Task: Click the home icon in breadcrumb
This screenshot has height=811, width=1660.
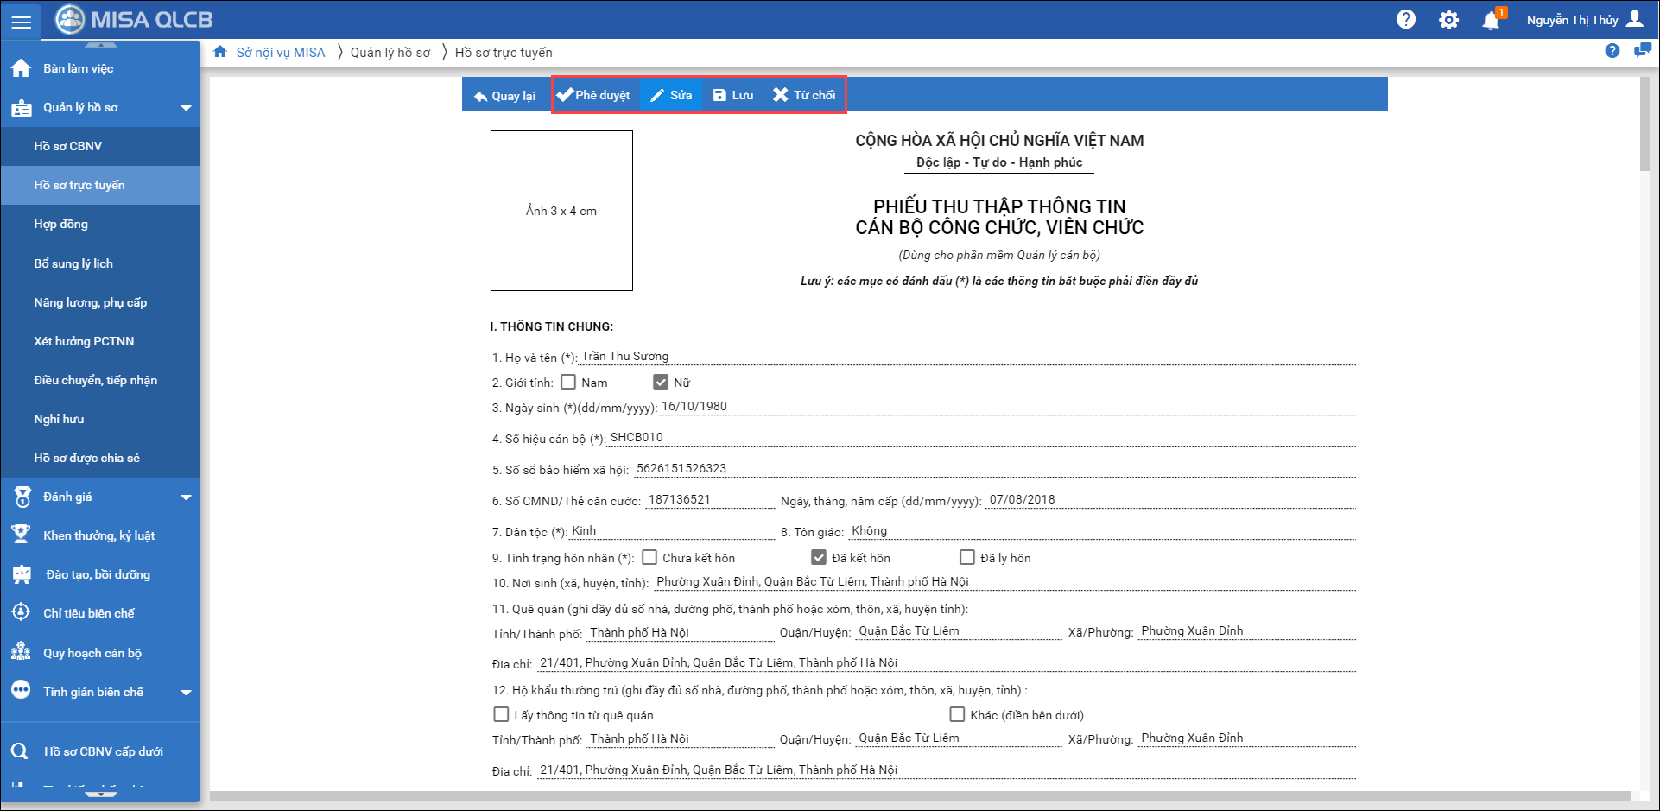Action: pyautogui.click(x=220, y=52)
